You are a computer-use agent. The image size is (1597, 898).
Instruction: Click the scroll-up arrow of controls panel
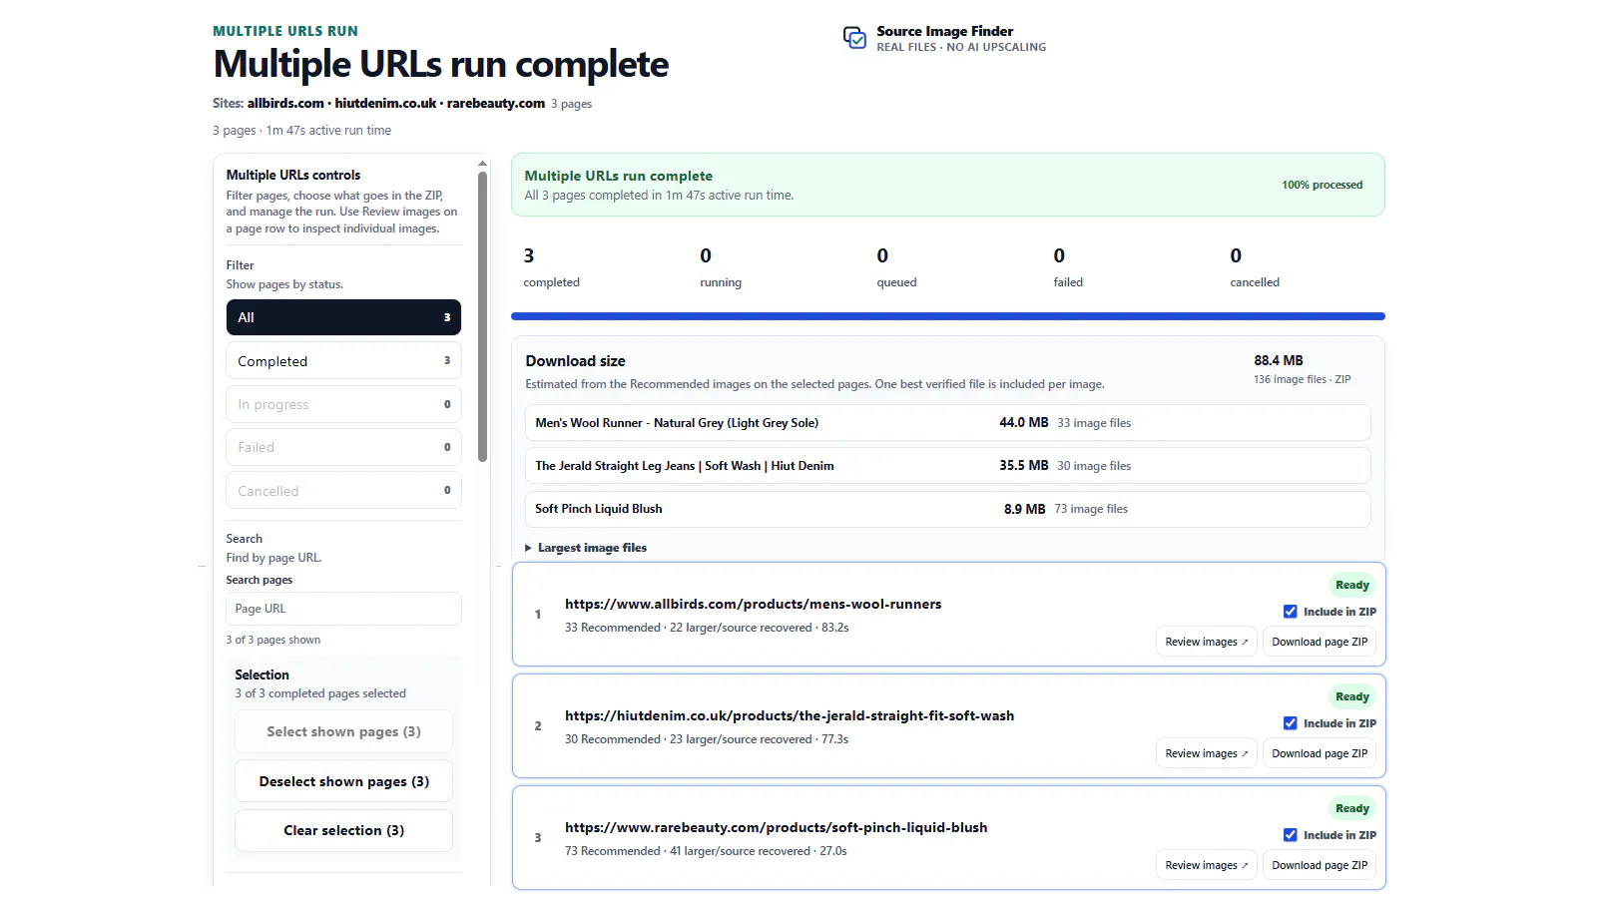(482, 163)
